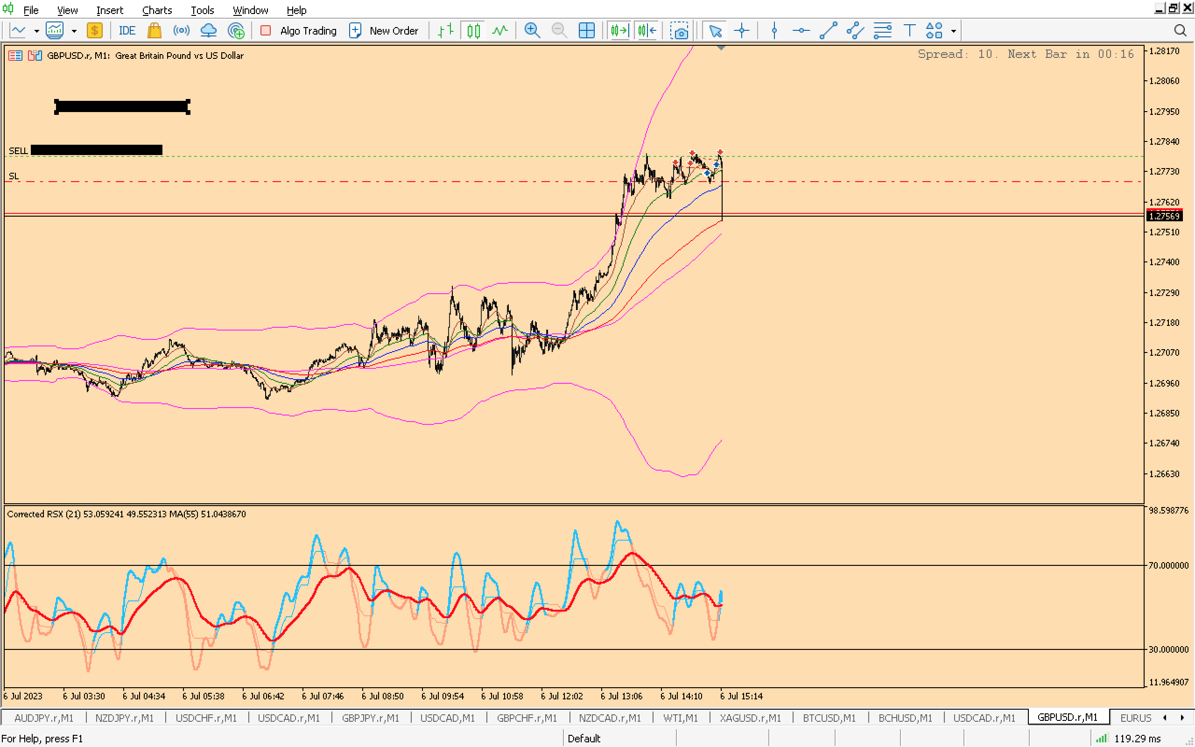Open the Market shopping bag icon
This screenshot has height=747, width=1195.
coord(155,31)
